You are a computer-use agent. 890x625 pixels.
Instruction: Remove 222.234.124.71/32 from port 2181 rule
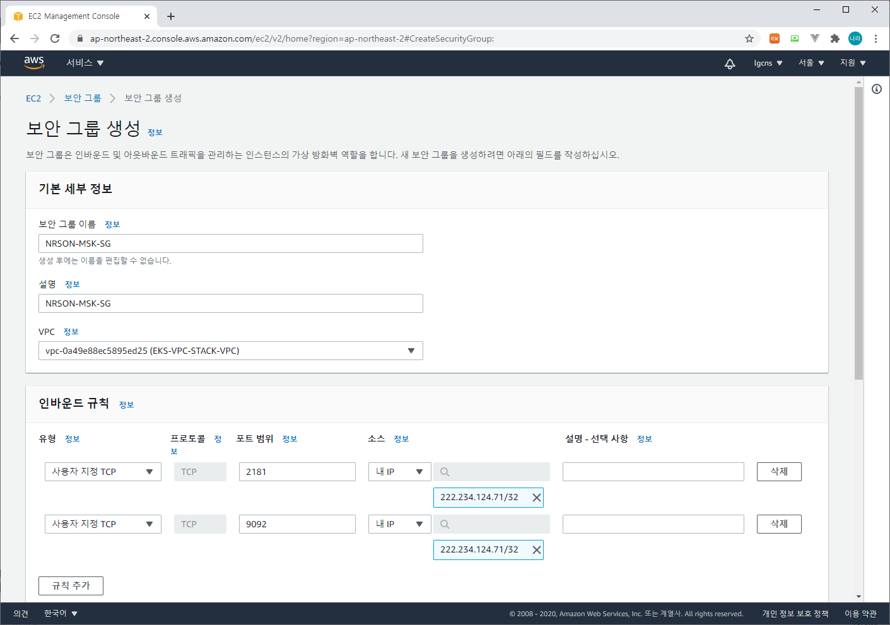(x=537, y=498)
